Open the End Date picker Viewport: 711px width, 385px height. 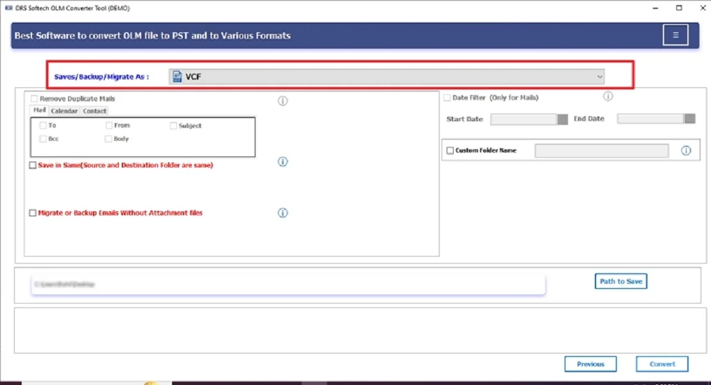[690, 119]
